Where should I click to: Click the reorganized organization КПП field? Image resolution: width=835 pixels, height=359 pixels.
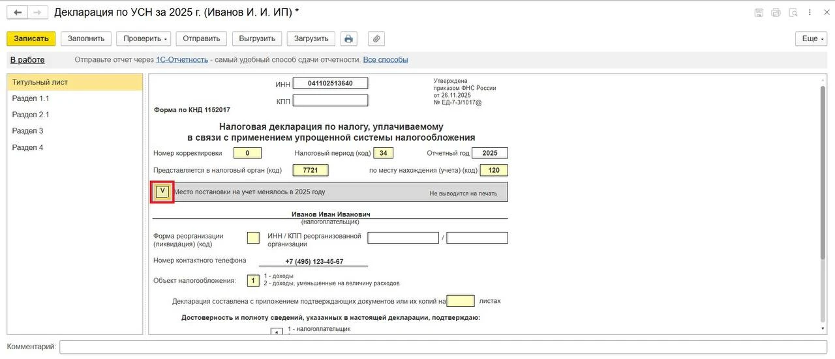pos(477,238)
